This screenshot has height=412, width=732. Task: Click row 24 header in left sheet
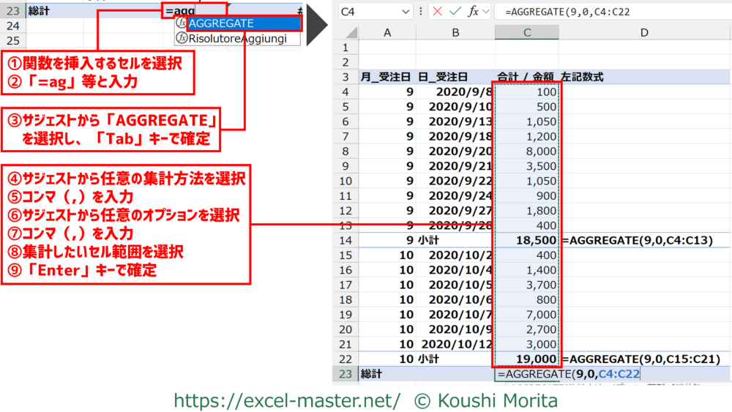pos(12,26)
